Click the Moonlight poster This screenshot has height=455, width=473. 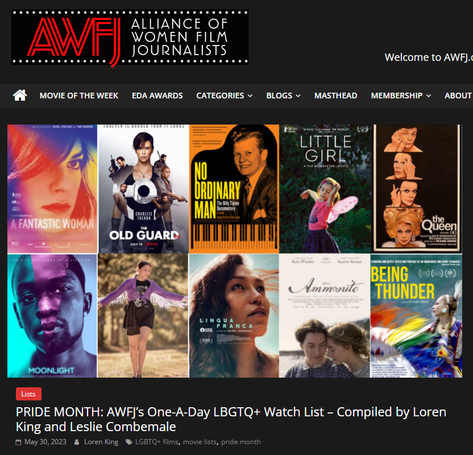point(52,316)
